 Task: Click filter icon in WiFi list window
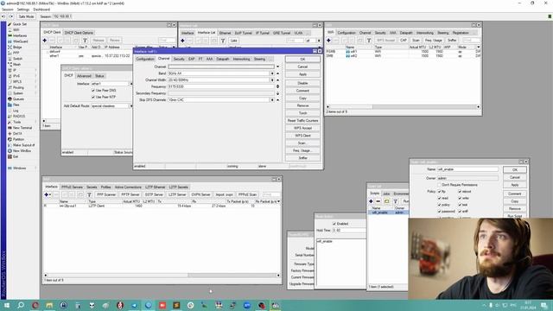[x=369, y=41]
